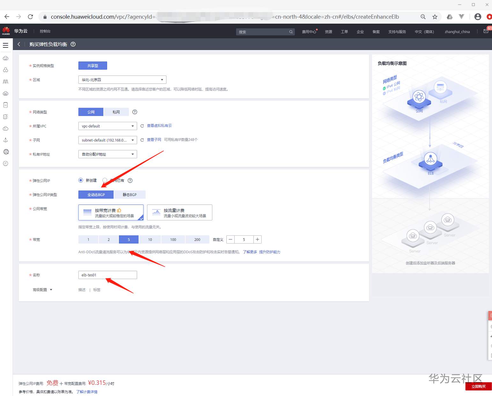This screenshot has width=492, height=396.
Task: Choose 按带宽计费 billing option
Action: [111, 212]
